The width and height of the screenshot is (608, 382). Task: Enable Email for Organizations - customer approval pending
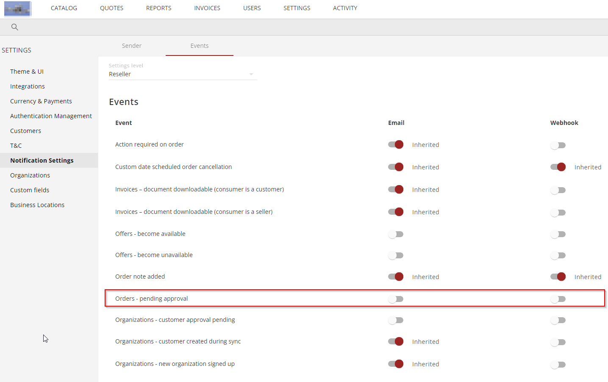[x=395, y=320]
